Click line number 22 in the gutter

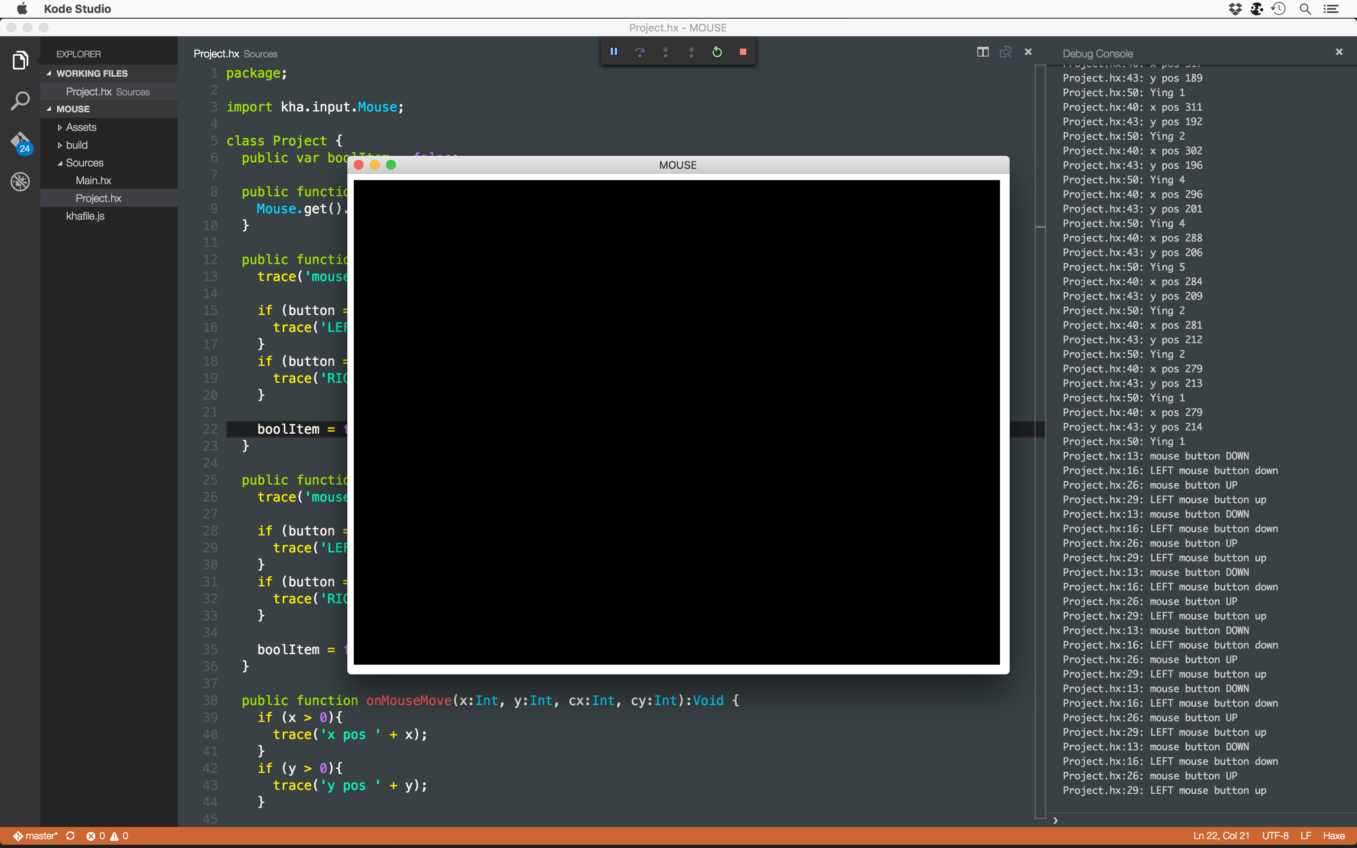coord(210,429)
